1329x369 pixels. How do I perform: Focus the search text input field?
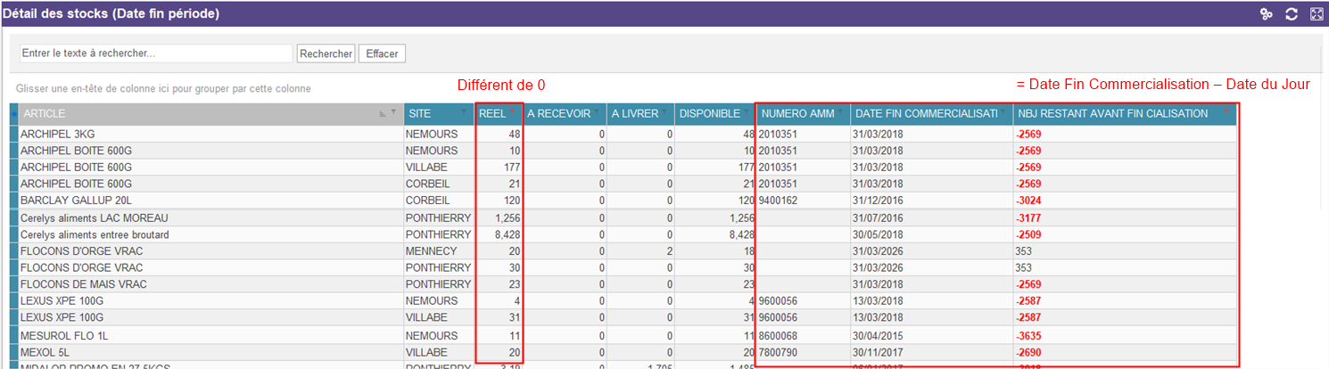[156, 53]
